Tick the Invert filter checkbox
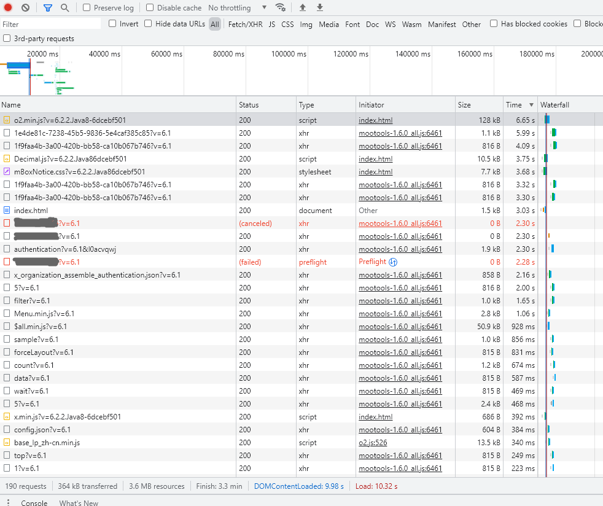603x506 pixels. [x=112, y=24]
